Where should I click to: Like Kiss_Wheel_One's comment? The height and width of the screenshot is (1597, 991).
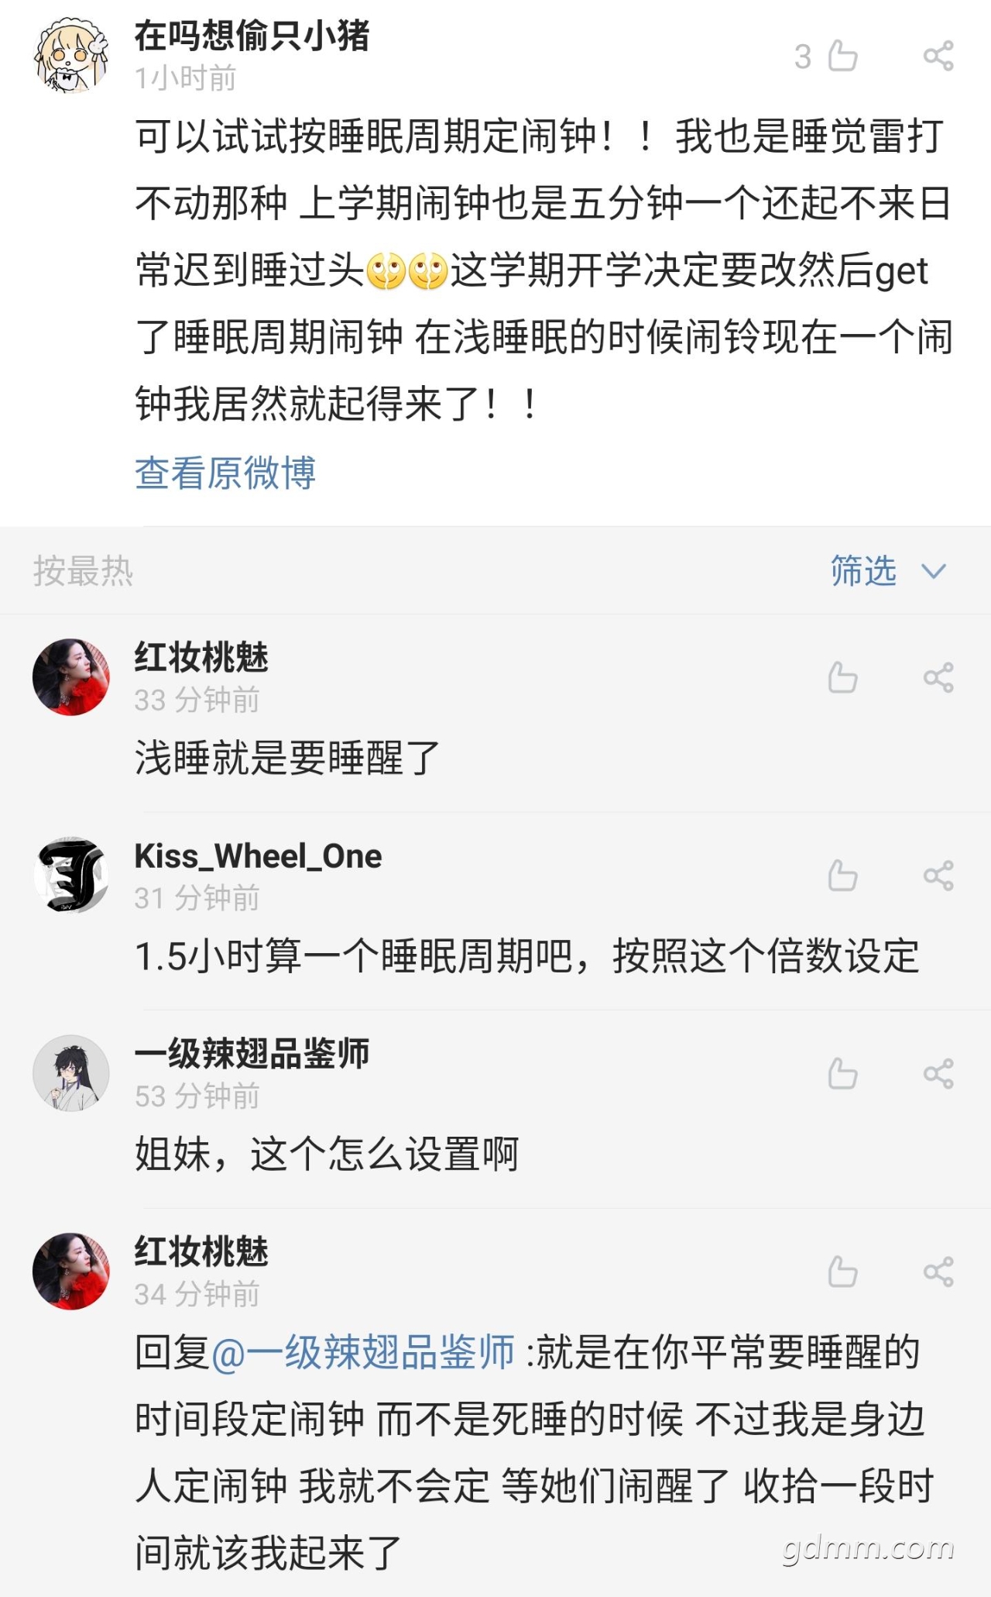pos(842,876)
